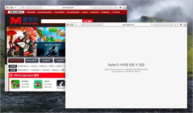This screenshot has width=193, height=113.
Task: Open the iPad mini/iPad4 forum link
Action: click(73, 12)
